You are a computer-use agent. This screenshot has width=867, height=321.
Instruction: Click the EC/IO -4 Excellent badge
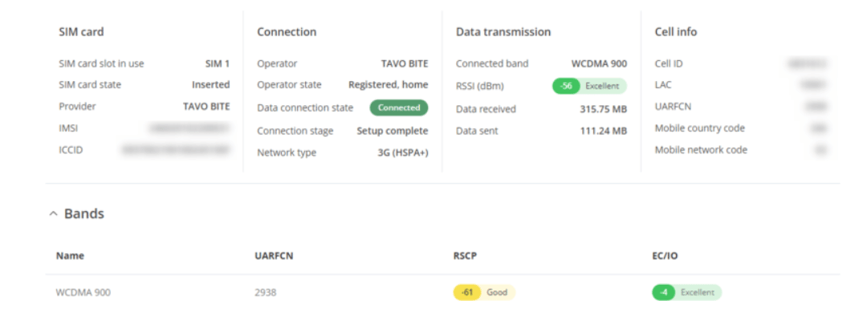click(686, 292)
